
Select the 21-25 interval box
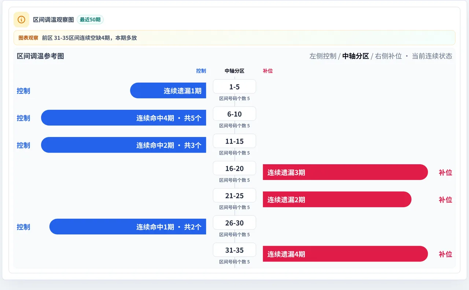234,196
